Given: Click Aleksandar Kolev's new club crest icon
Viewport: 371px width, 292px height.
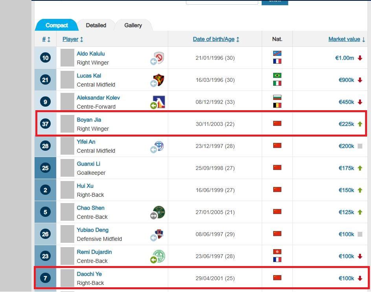Looking at the screenshot, I should (x=159, y=102).
